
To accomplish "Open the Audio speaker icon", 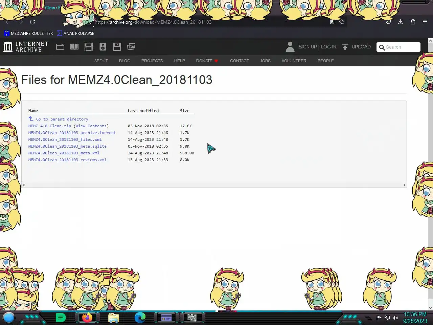I will (103, 47).
